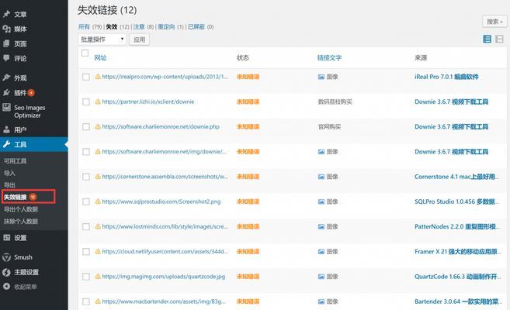This screenshot has height=310, width=510.
Task: Click the 应用 apply button
Action: tap(139, 40)
